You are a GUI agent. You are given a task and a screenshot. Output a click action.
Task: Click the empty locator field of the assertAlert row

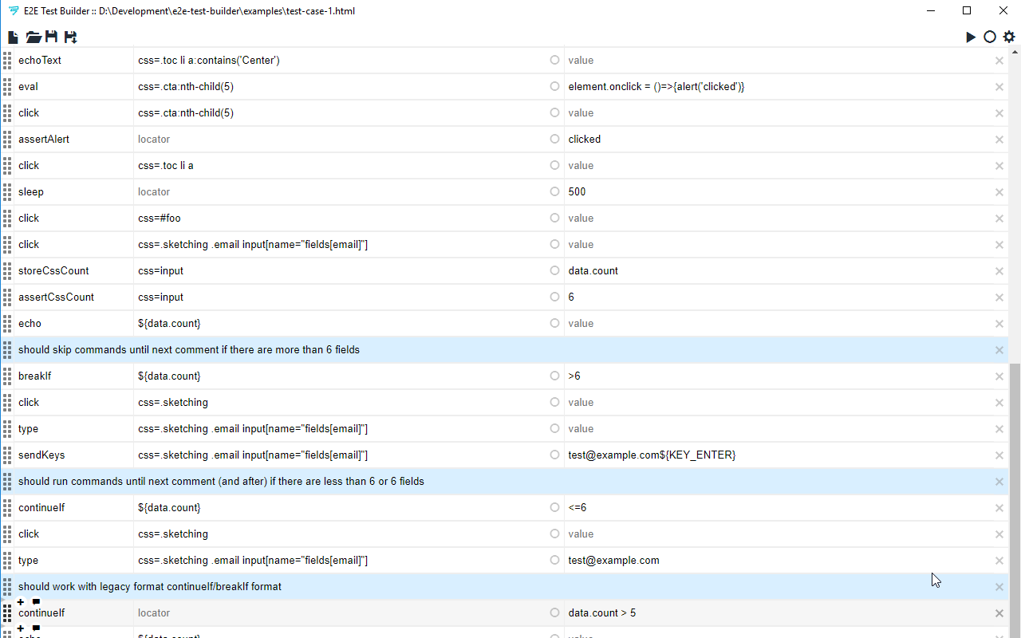pos(341,140)
